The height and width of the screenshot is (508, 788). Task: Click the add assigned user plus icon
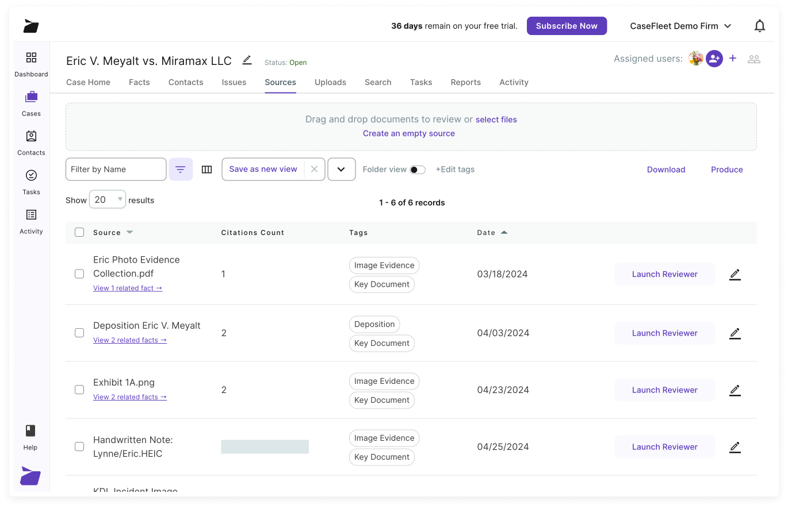[x=733, y=58]
